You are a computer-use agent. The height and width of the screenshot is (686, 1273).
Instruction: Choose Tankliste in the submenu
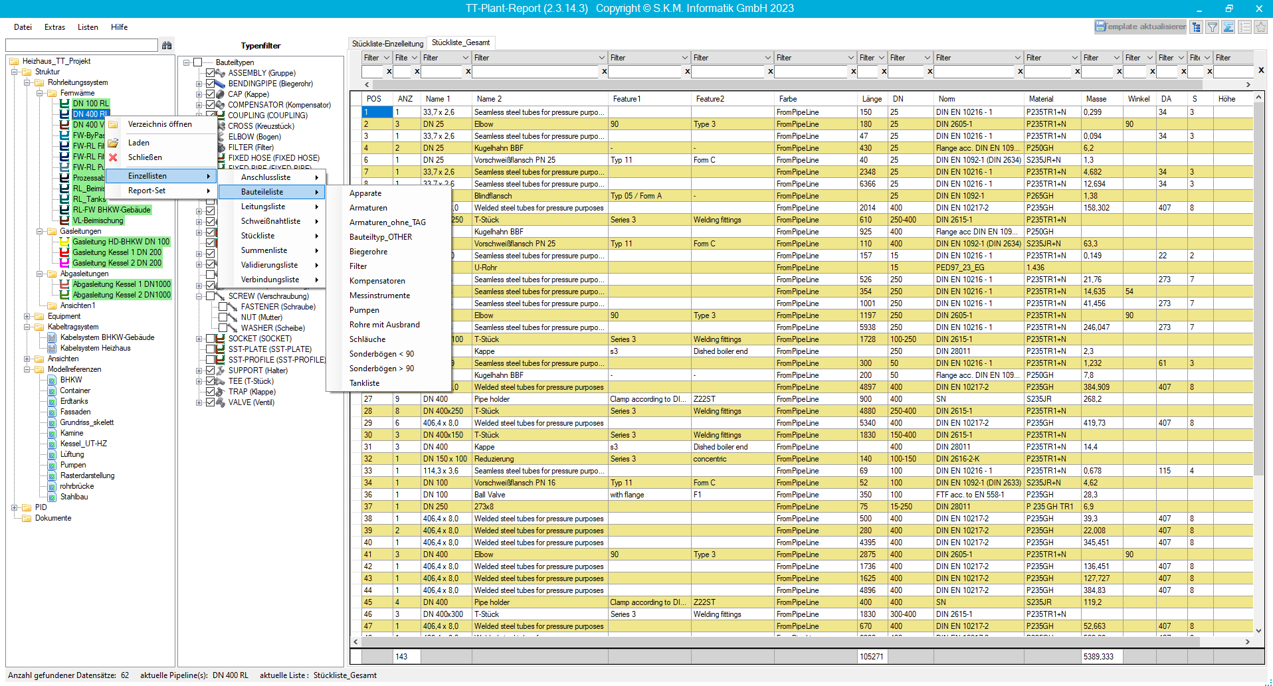tap(365, 383)
